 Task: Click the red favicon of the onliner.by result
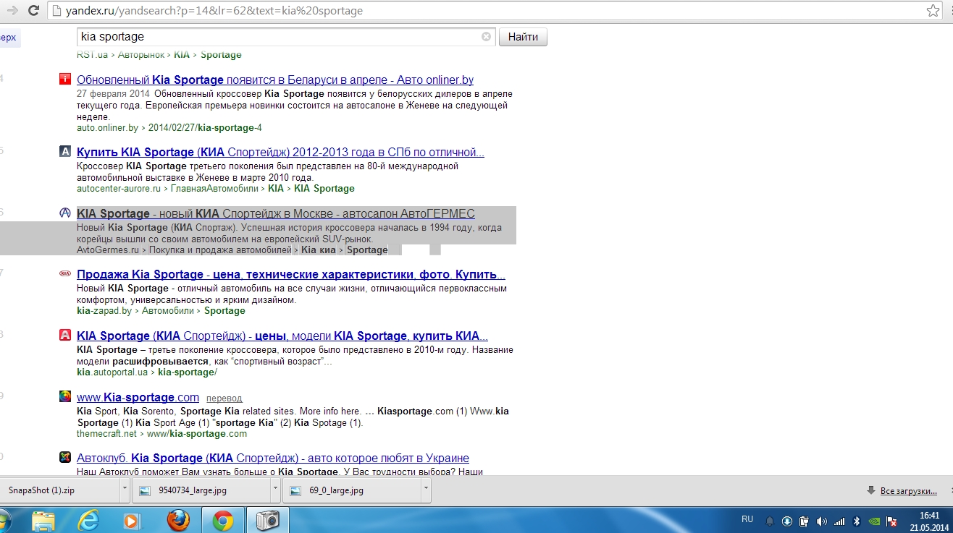pyautogui.click(x=65, y=79)
